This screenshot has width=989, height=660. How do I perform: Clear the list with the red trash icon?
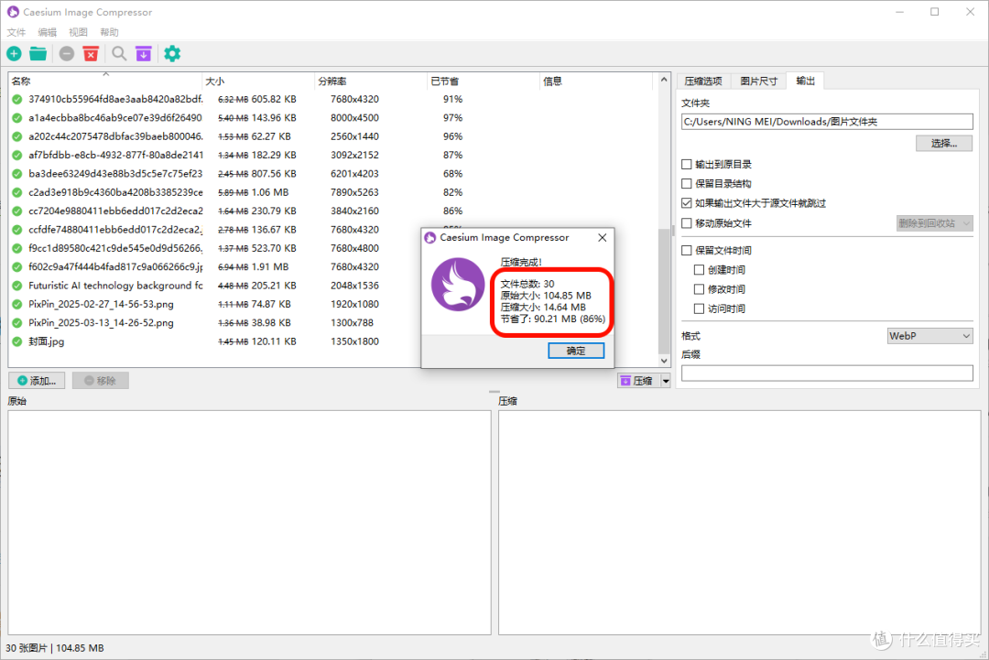pos(91,54)
